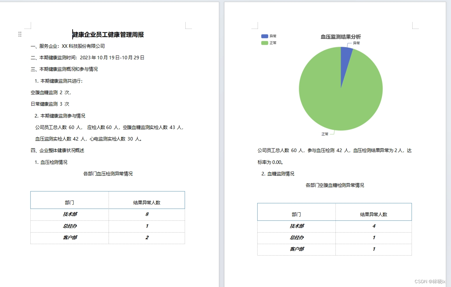Screen dimensions: 451x287
Task: Place cursor in the document title 健康企业员工健康管理周报
Action: [x=108, y=35]
